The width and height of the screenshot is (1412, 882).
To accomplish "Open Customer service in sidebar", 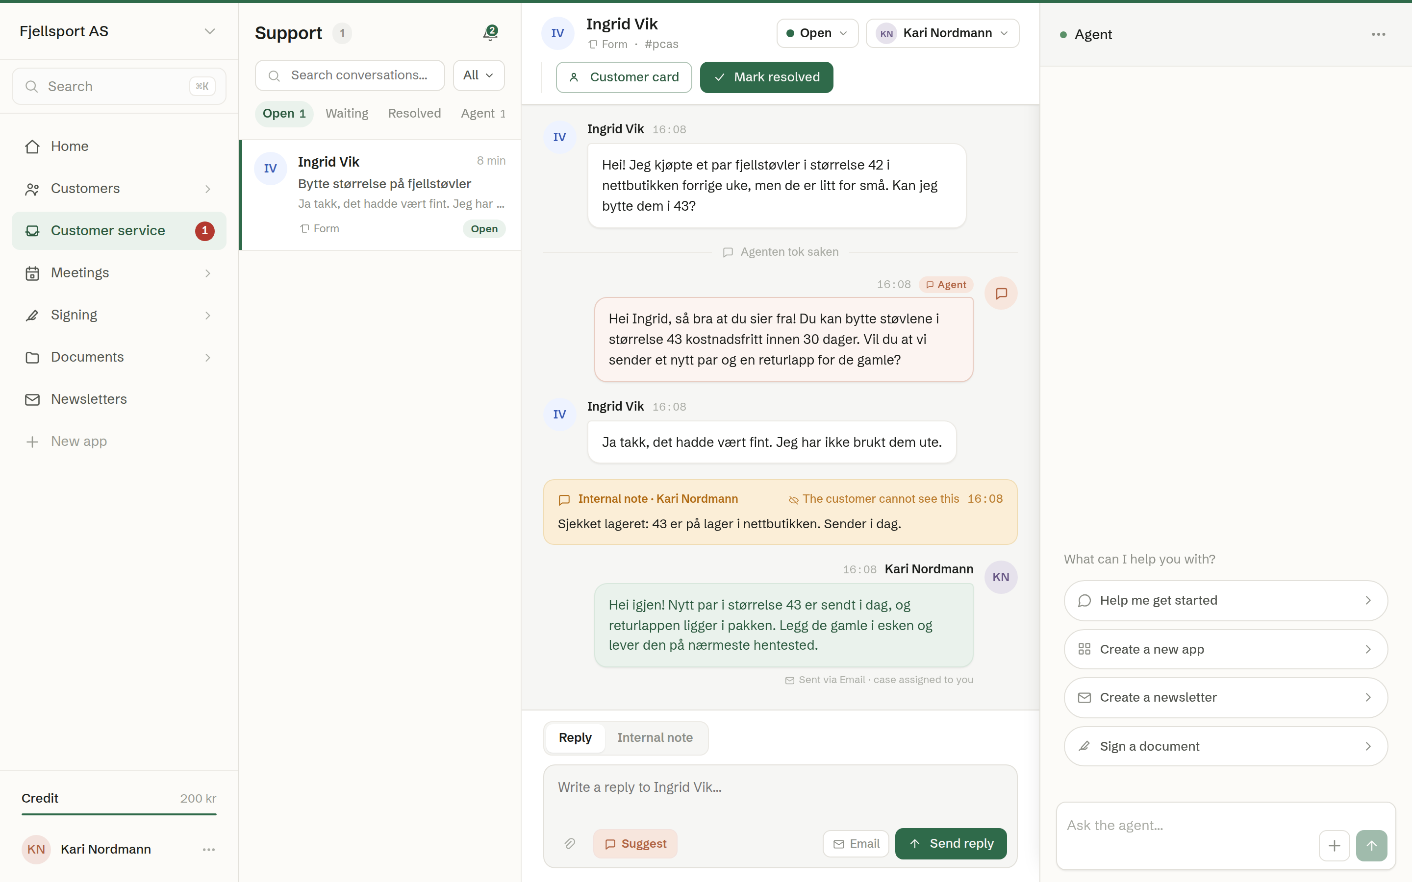I will 119,230.
